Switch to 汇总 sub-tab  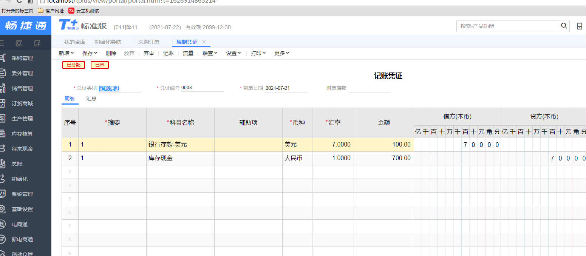91,99
